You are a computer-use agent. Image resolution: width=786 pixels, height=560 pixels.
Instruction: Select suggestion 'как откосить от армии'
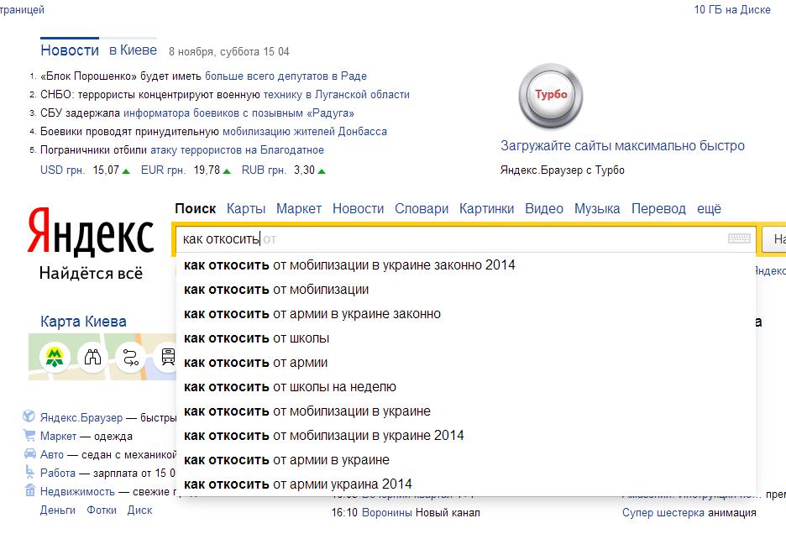tap(466, 363)
